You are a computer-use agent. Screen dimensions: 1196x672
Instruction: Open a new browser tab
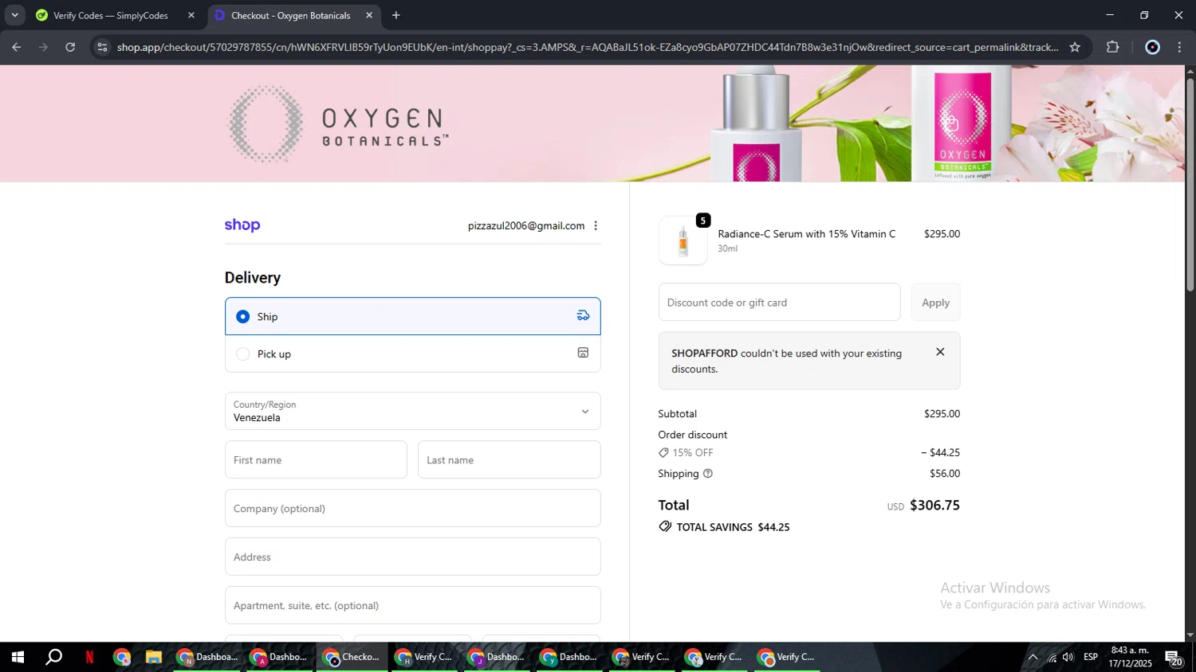396,15
